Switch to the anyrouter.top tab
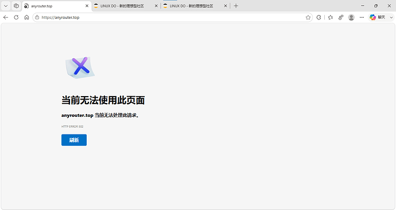 point(57,6)
